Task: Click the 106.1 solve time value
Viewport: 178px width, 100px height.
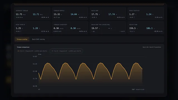Action: click(x=149, y=28)
